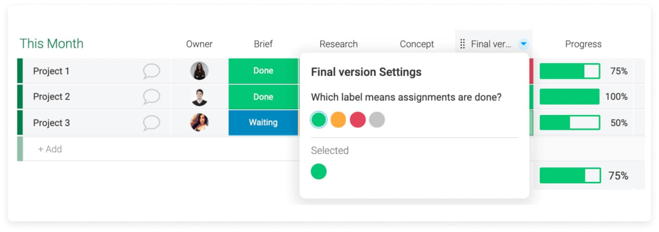Image resolution: width=659 pixels, height=232 pixels.
Task: Change Project 3 Brief Waiting status
Action: 263,123
